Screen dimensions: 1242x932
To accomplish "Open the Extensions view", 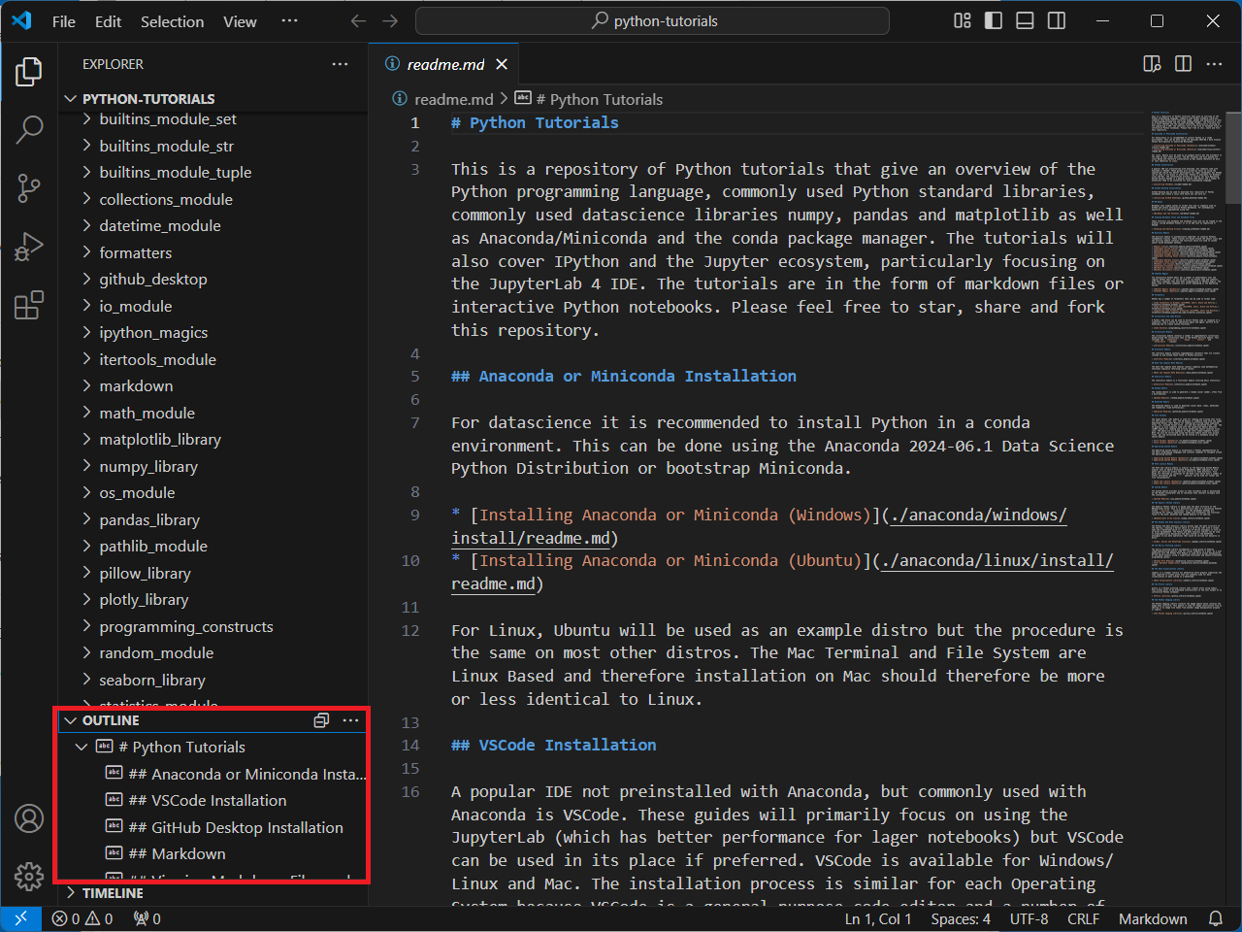I will pos(29,306).
